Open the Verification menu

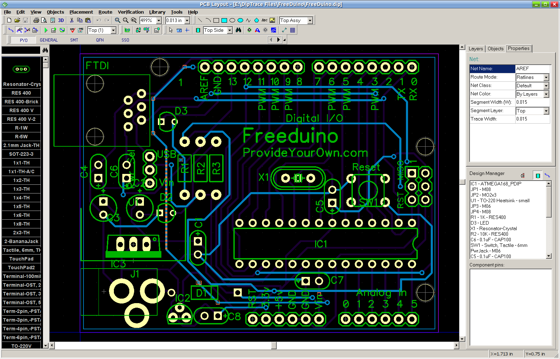coord(131,12)
